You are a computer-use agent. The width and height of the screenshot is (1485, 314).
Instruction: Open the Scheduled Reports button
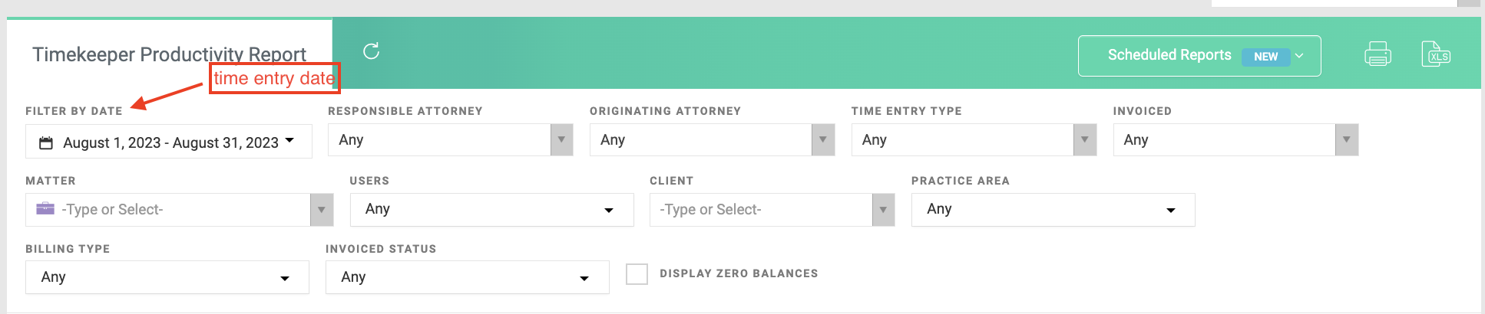(1199, 56)
